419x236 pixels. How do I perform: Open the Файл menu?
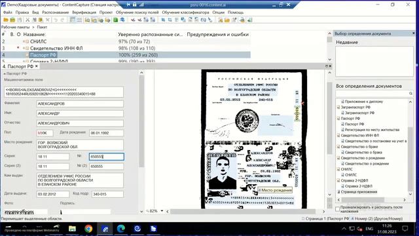[7, 12]
